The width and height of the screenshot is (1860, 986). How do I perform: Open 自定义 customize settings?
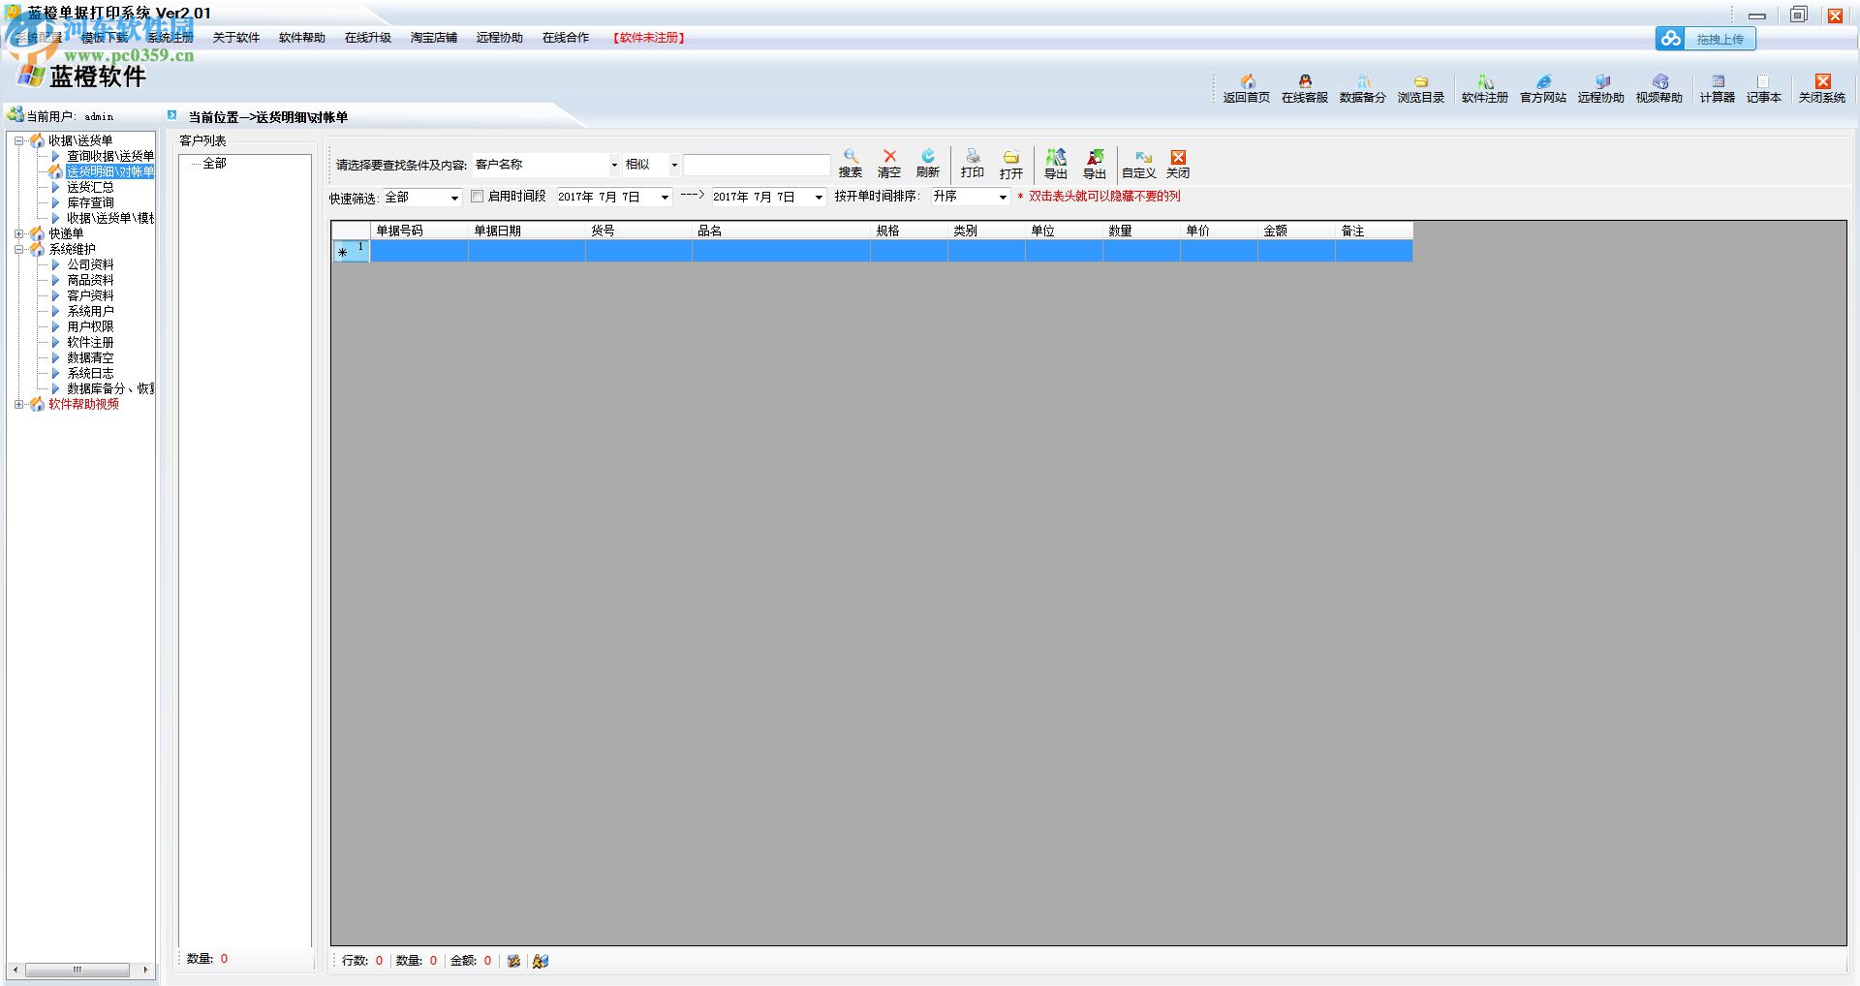click(1138, 164)
